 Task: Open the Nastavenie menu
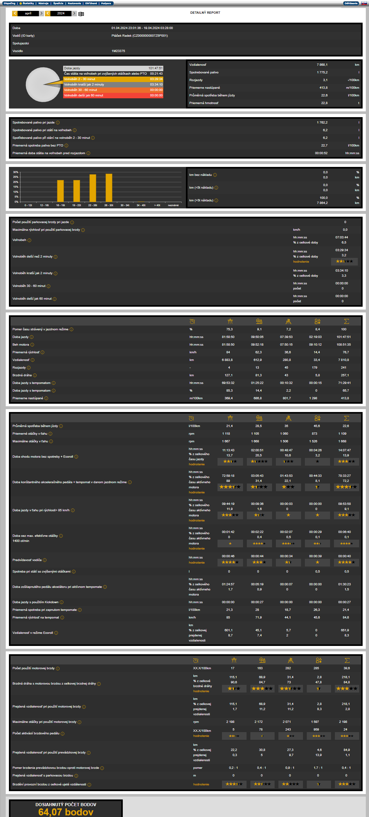pyautogui.click(x=74, y=4)
